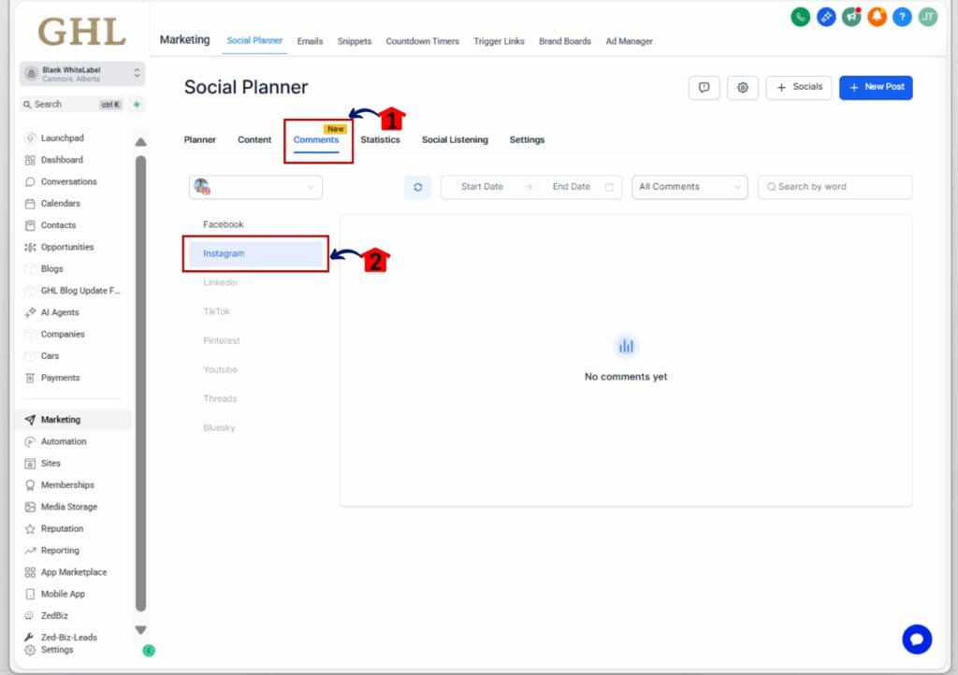Collapse the sidebar with green arrow
Image resolution: width=958 pixels, height=675 pixels.
148,650
